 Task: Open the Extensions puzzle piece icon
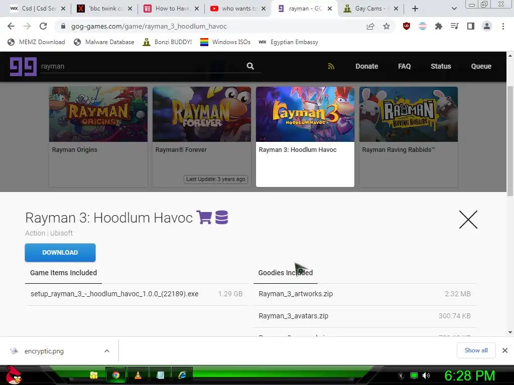[x=439, y=26]
